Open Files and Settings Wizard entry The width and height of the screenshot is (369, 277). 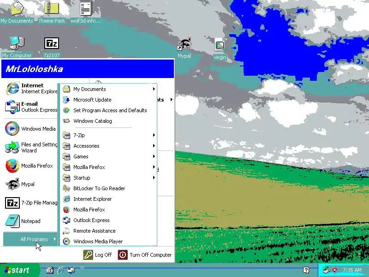31,147
